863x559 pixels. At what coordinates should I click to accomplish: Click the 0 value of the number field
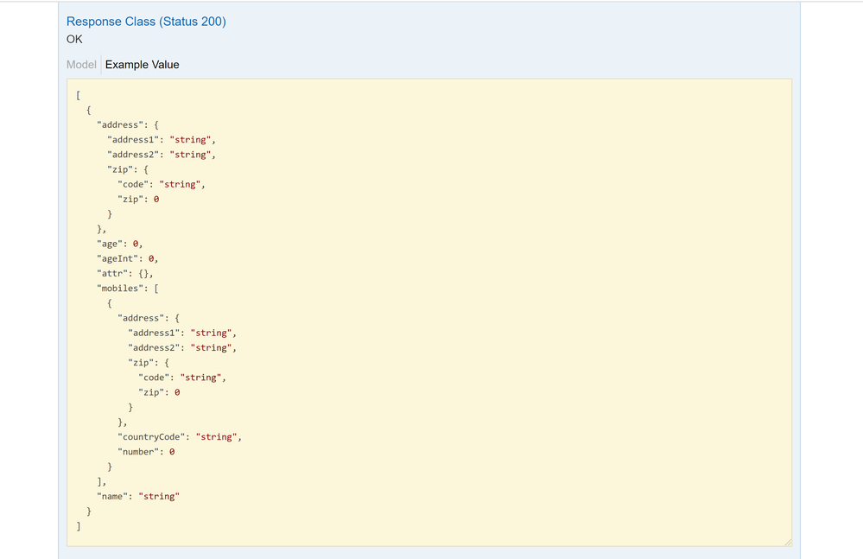(x=172, y=452)
